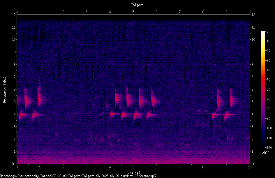Click the 'dBFS' colorbar unit label
The width and height of the screenshot is (275, 178).
click(x=266, y=153)
